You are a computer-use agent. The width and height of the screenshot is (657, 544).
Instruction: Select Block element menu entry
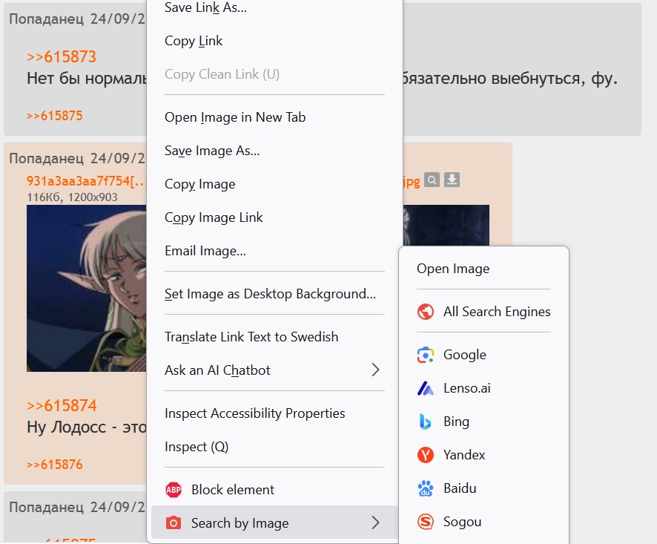[x=274, y=490]
